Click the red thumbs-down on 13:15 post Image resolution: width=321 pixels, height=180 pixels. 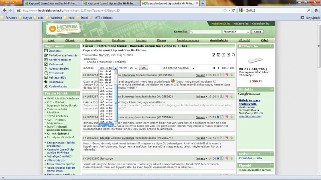(227, 75)
